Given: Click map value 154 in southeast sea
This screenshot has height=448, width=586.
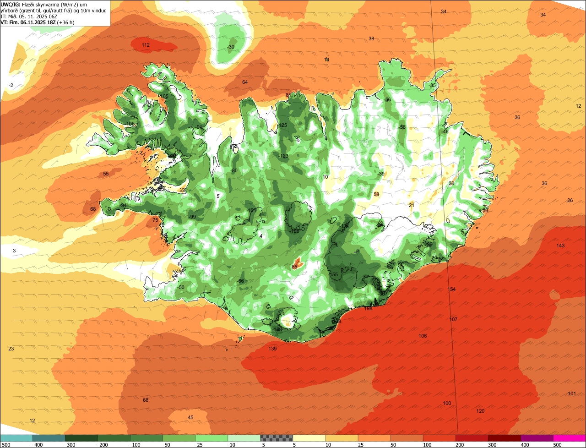Looking at the screenshot, I should point(452,289).
